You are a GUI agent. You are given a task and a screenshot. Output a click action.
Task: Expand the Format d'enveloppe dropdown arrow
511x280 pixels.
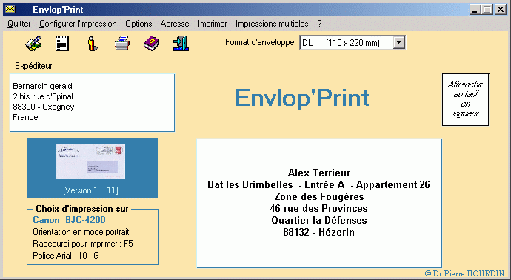pyautogui.click(x=399, y=42)
